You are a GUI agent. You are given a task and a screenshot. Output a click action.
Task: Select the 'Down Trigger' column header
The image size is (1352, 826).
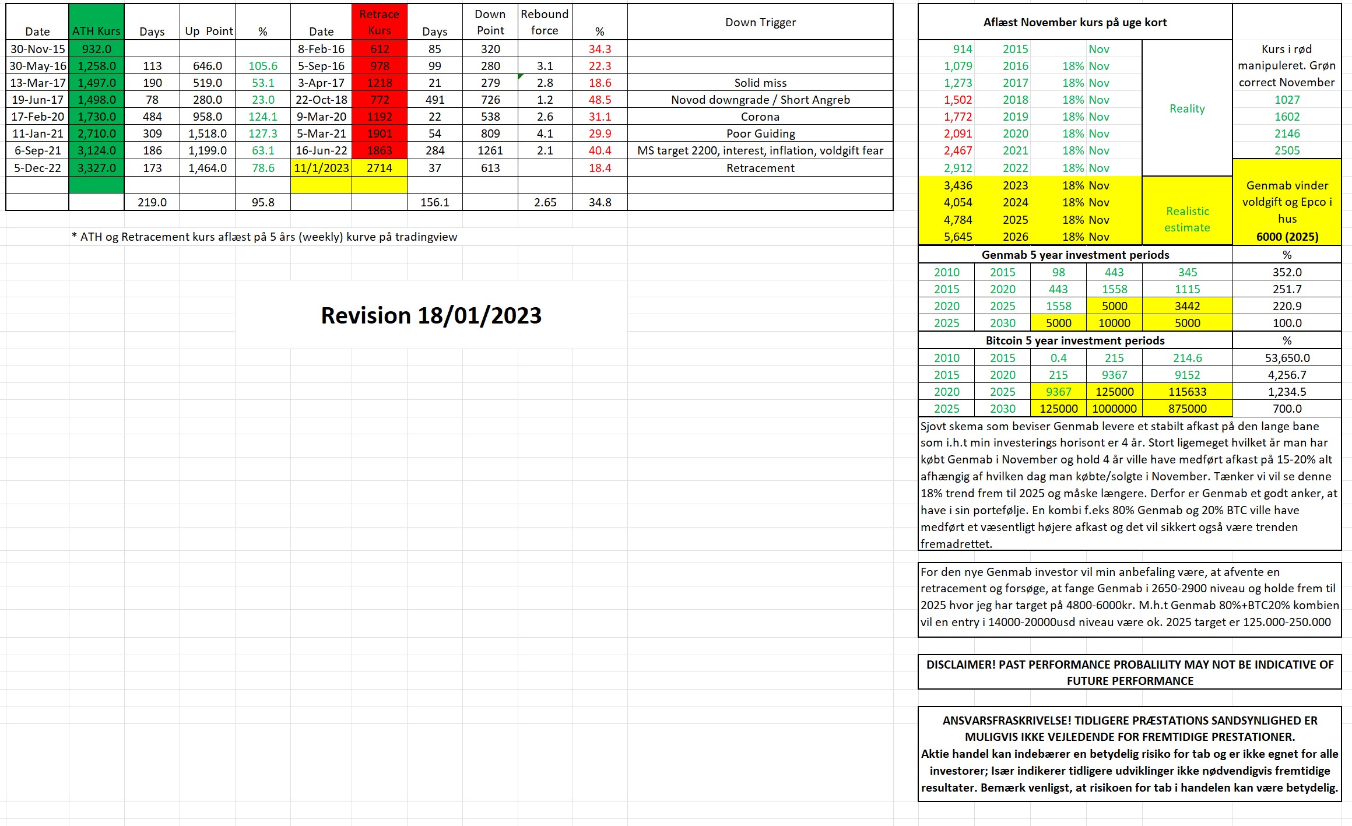click(760, 22)
